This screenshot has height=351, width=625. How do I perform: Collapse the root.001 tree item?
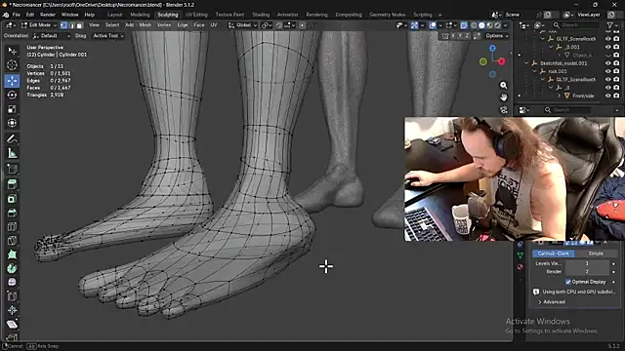coord(535,71)
